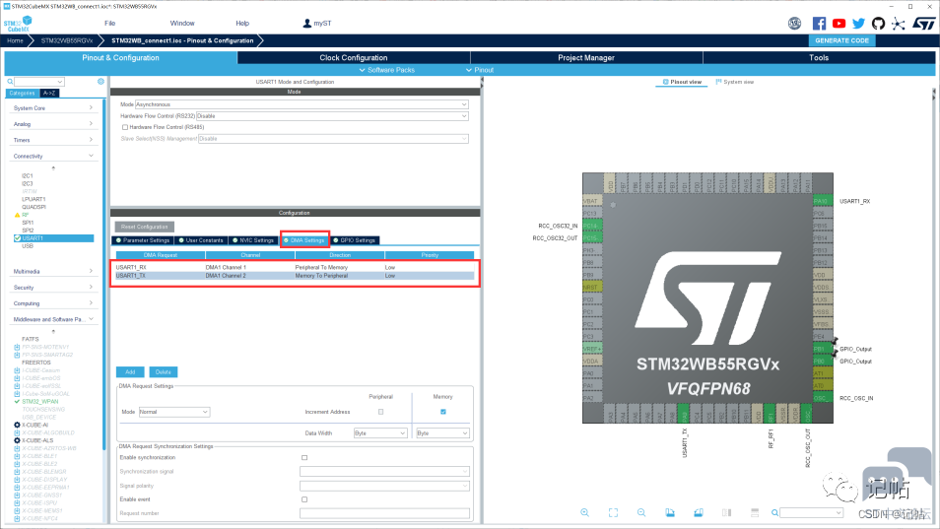Expand Analog category
940x529 pixels.
point(53,124)
